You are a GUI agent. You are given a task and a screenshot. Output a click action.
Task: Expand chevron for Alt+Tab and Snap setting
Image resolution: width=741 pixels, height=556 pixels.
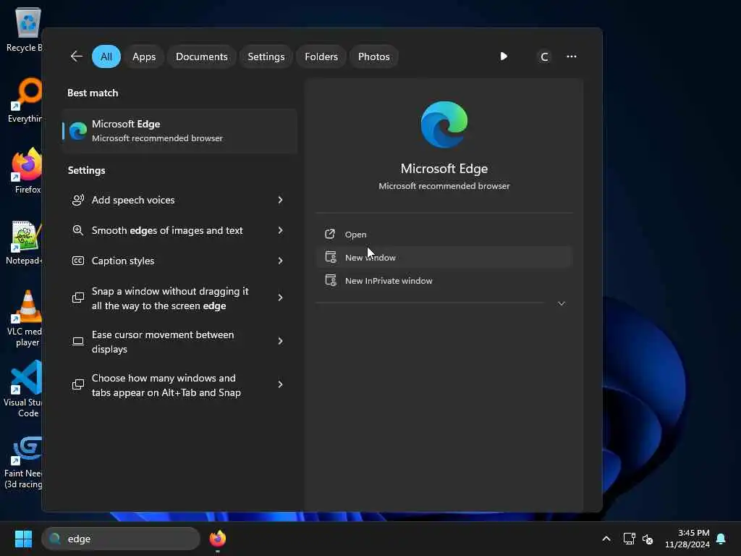pos(280,384)
